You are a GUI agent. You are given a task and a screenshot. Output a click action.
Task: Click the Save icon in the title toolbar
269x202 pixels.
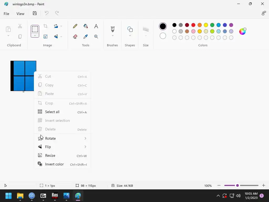pyautogui.click(x=35, y=13)
